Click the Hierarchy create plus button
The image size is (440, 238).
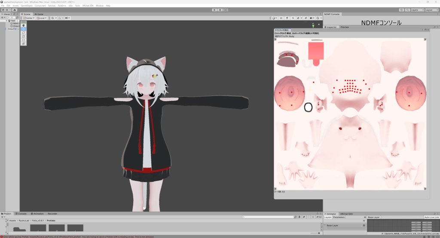click(3, 17)
